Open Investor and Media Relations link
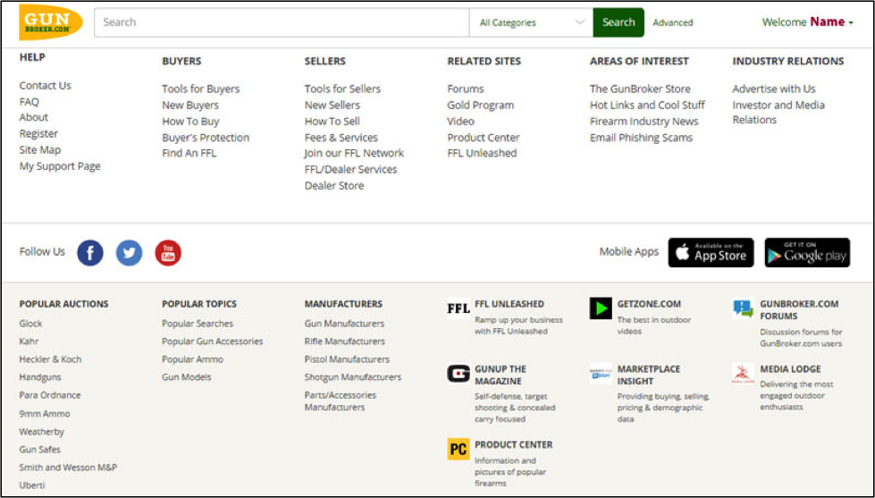Viewport: 875px width, 498px height. pyautogui.click(x=778, y=113)
